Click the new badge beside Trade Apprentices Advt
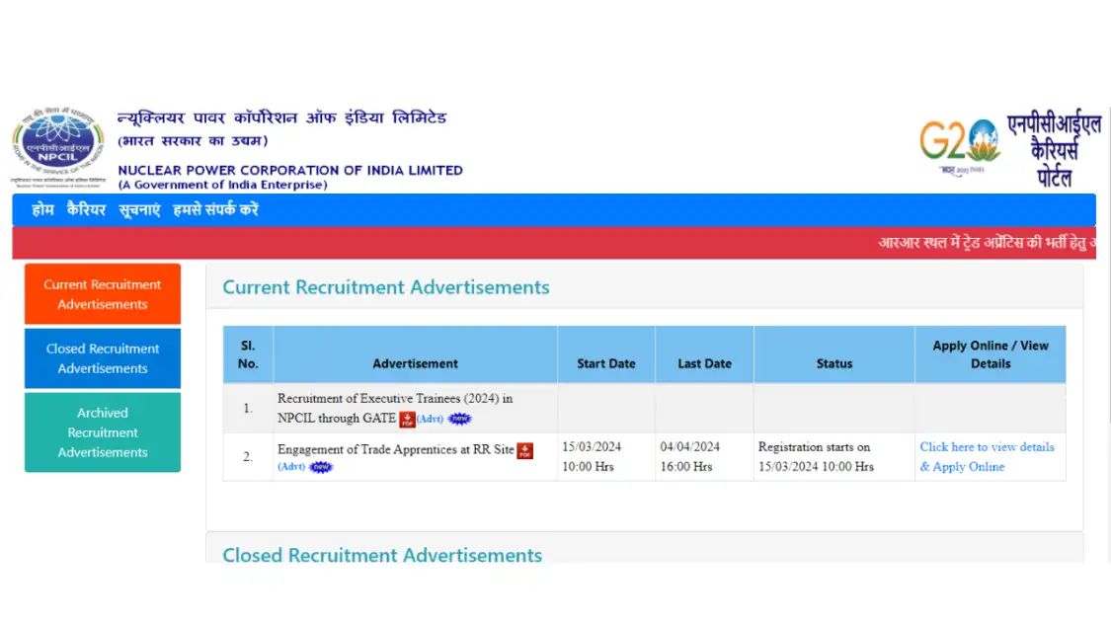This screenshot has height=625, width=1111. 321,467
